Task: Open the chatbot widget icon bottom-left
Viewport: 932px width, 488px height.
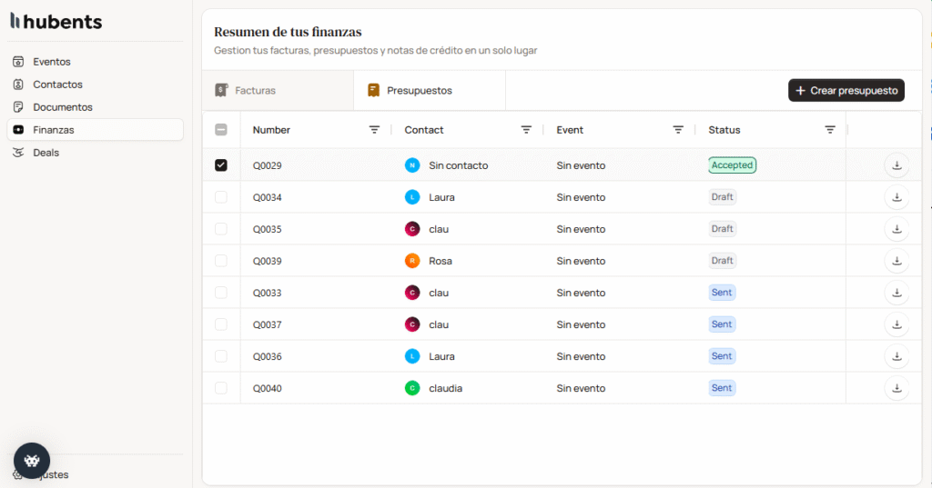Action: pyautogui.click(x=32, y=461)
